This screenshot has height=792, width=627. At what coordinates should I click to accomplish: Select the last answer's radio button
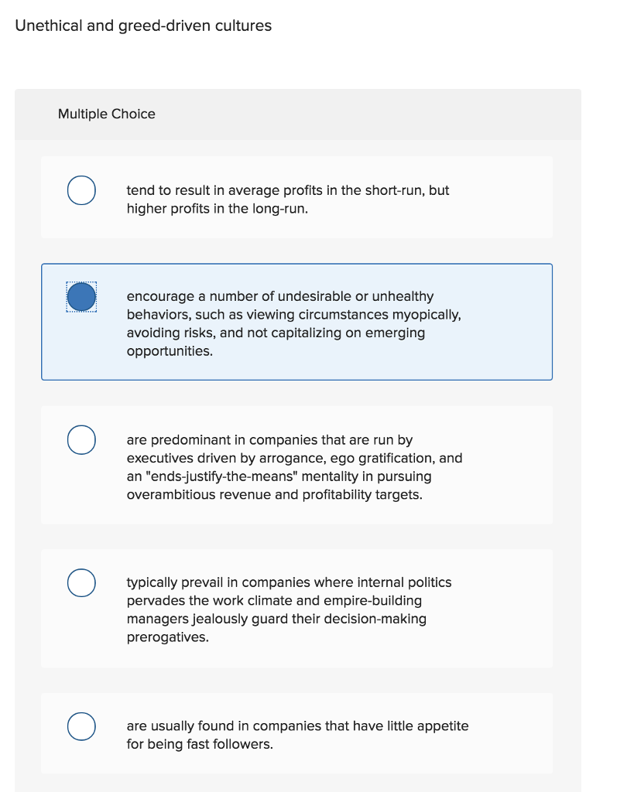point(81,726)
